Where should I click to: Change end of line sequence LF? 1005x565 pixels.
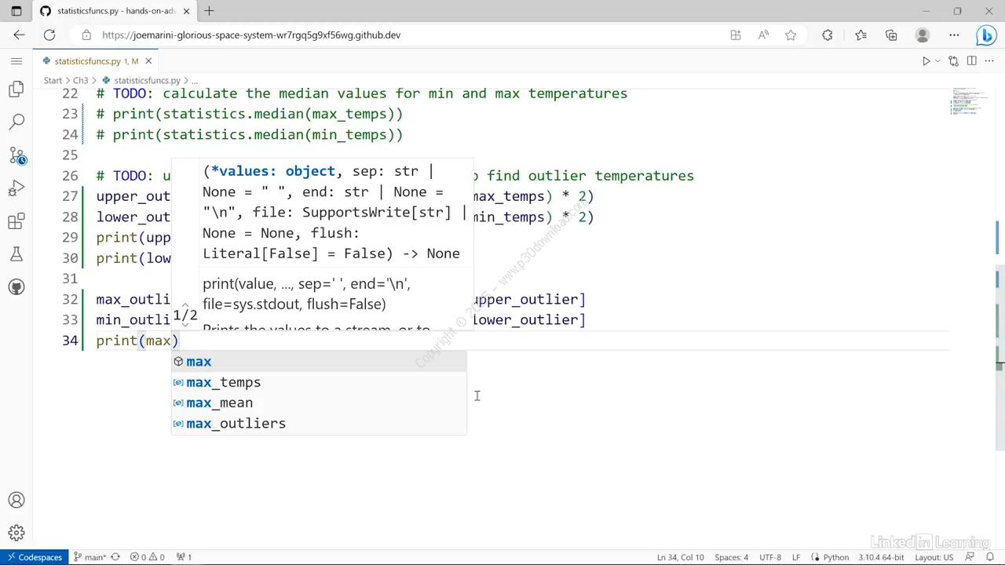(x=796, y=557)
